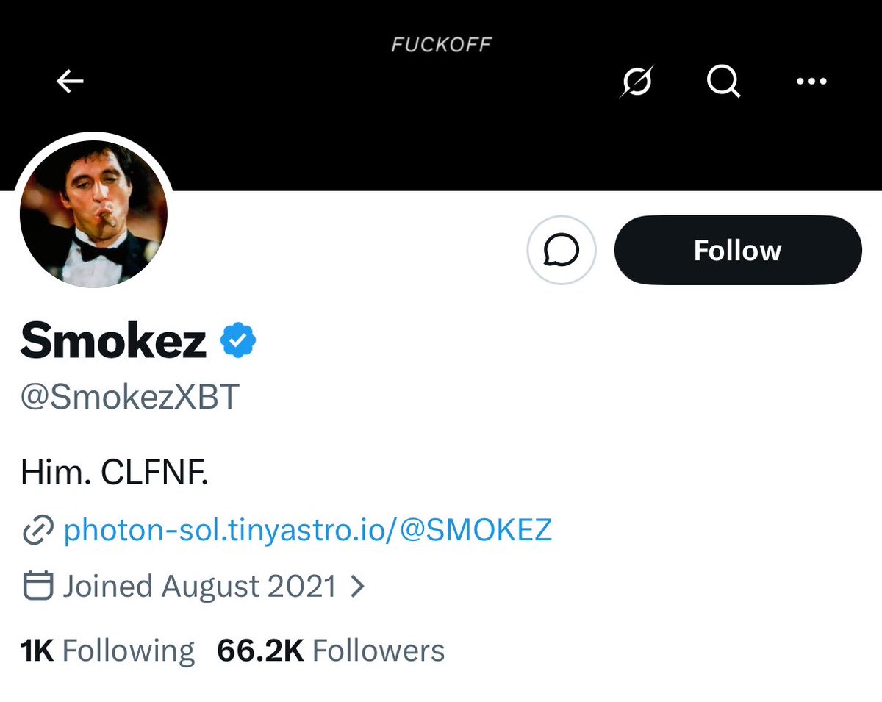Viewport: 882px width, 702px height.
Task: Select the @SmokezXBT handle text
Action: (130, 397)
